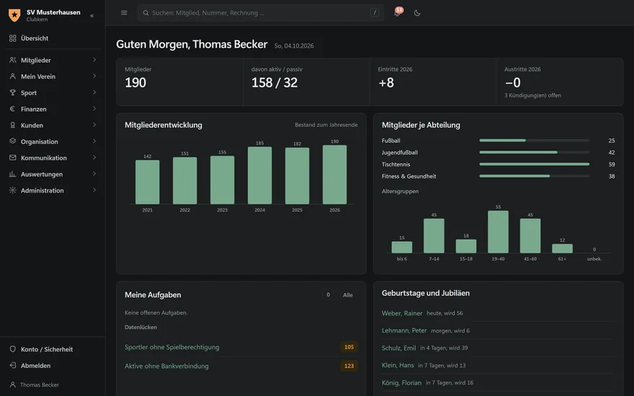
Task: Open Konto / Sicherheit settings
Action: coord(53,349)
